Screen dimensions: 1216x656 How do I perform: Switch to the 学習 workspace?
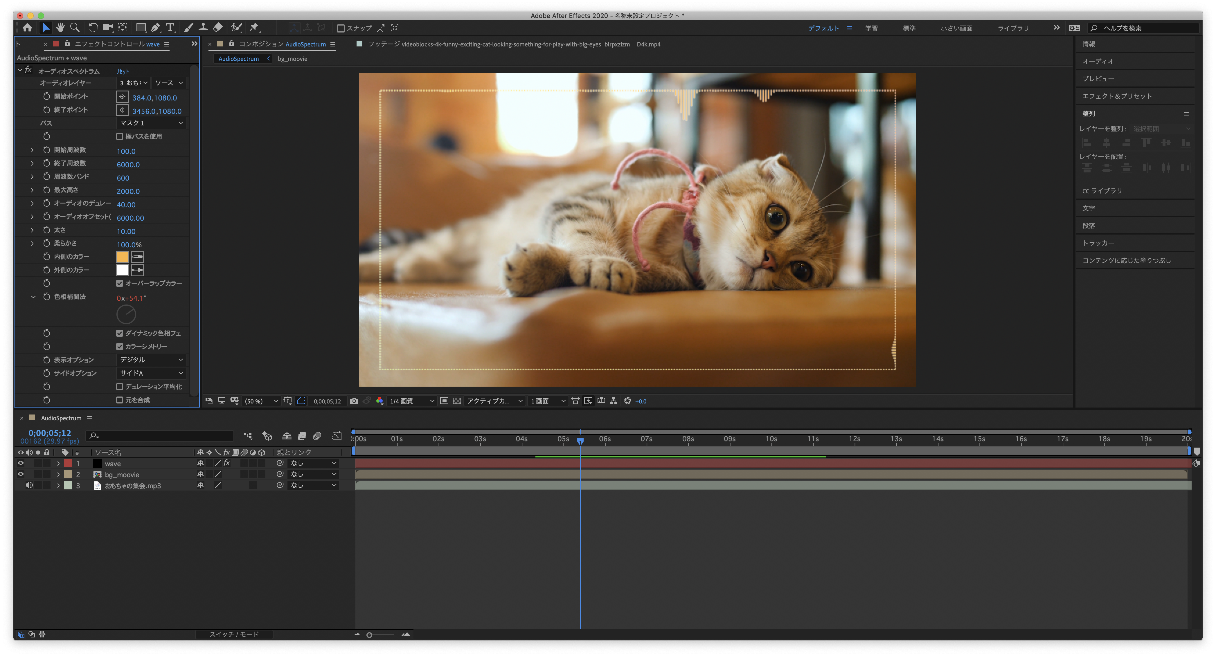point(871,28)
